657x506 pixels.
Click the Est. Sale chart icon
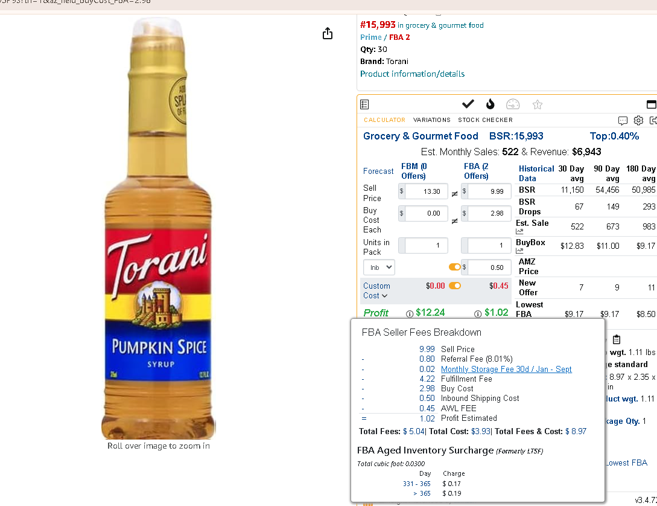pyautogui.click(x=519, y=231)
